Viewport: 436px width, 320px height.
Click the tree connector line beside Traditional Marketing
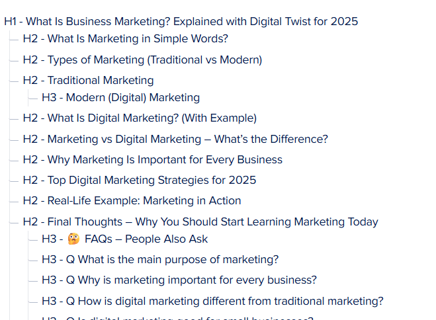coord(14,81)
